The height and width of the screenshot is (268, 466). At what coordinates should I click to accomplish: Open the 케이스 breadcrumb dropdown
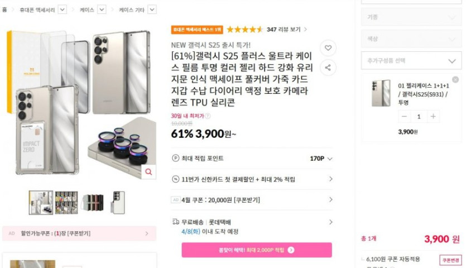click(102, 9)
